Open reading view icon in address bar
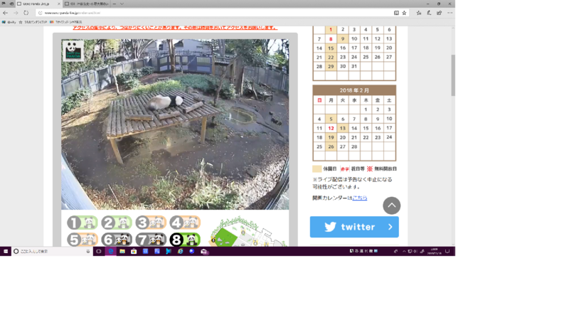 [x=396, y=13]
